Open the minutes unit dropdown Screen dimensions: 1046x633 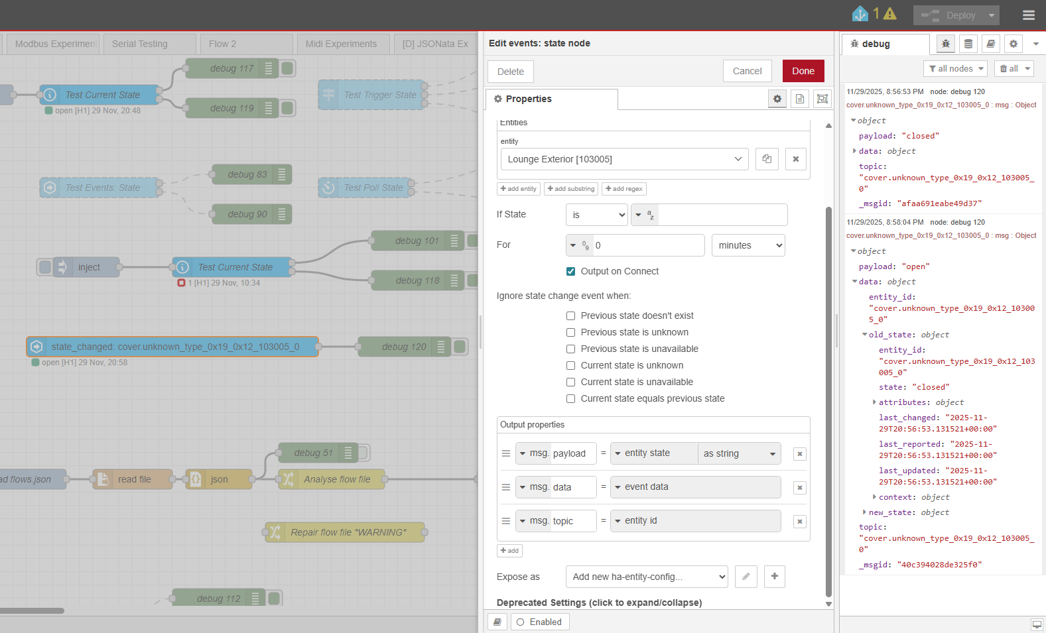[x=748, y=245]
